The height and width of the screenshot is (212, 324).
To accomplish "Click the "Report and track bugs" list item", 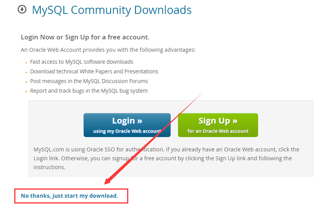I will [x=89, y=91].
